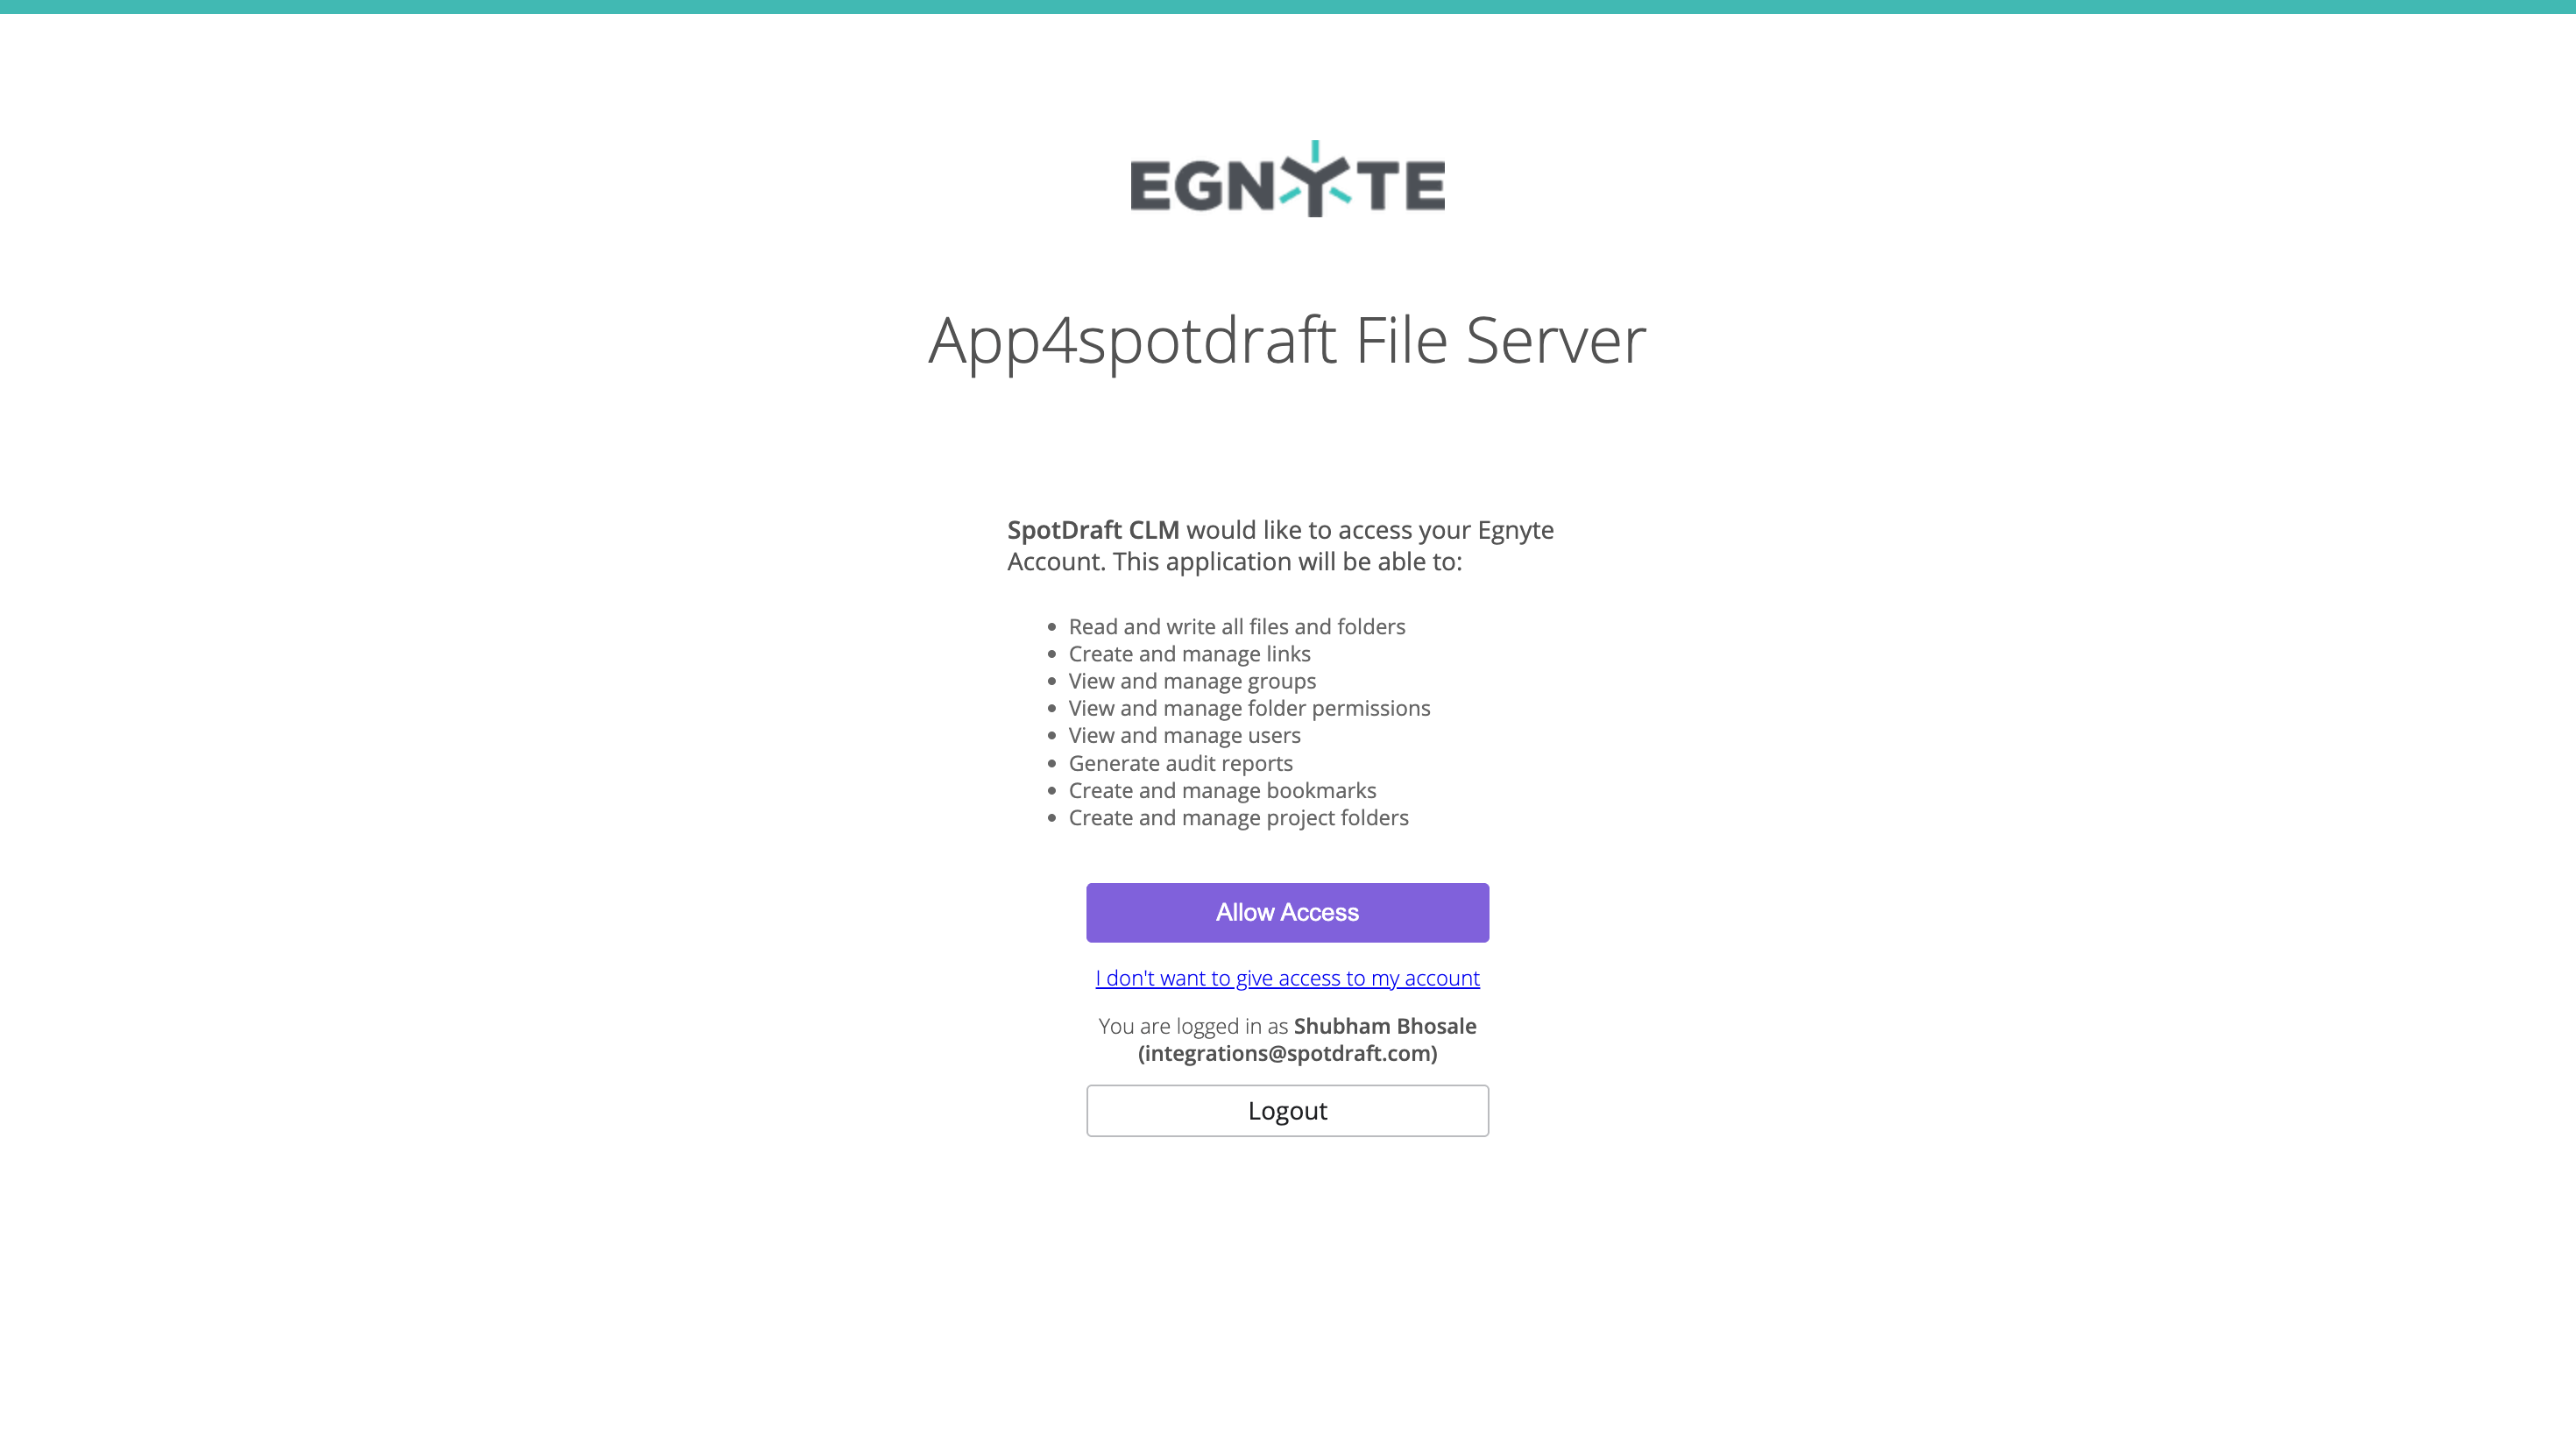
Task: Click the Shubham Bhosale user name
Action: coord(1385,1026)
